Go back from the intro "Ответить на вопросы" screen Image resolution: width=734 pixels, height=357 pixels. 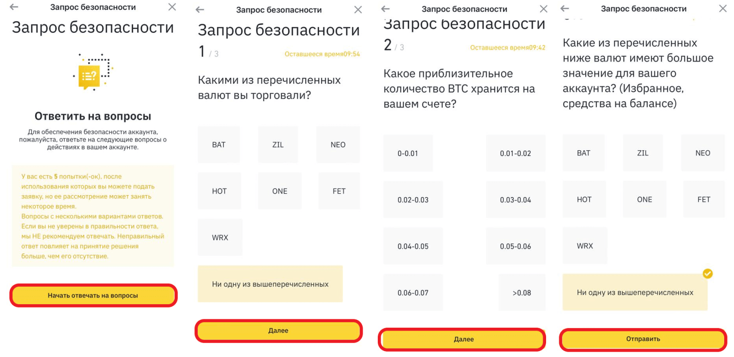pos(14,7)
